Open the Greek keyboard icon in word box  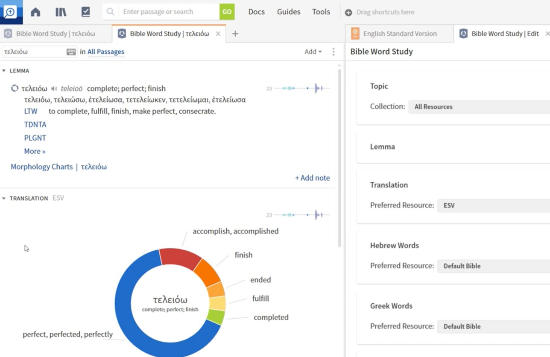71,52
